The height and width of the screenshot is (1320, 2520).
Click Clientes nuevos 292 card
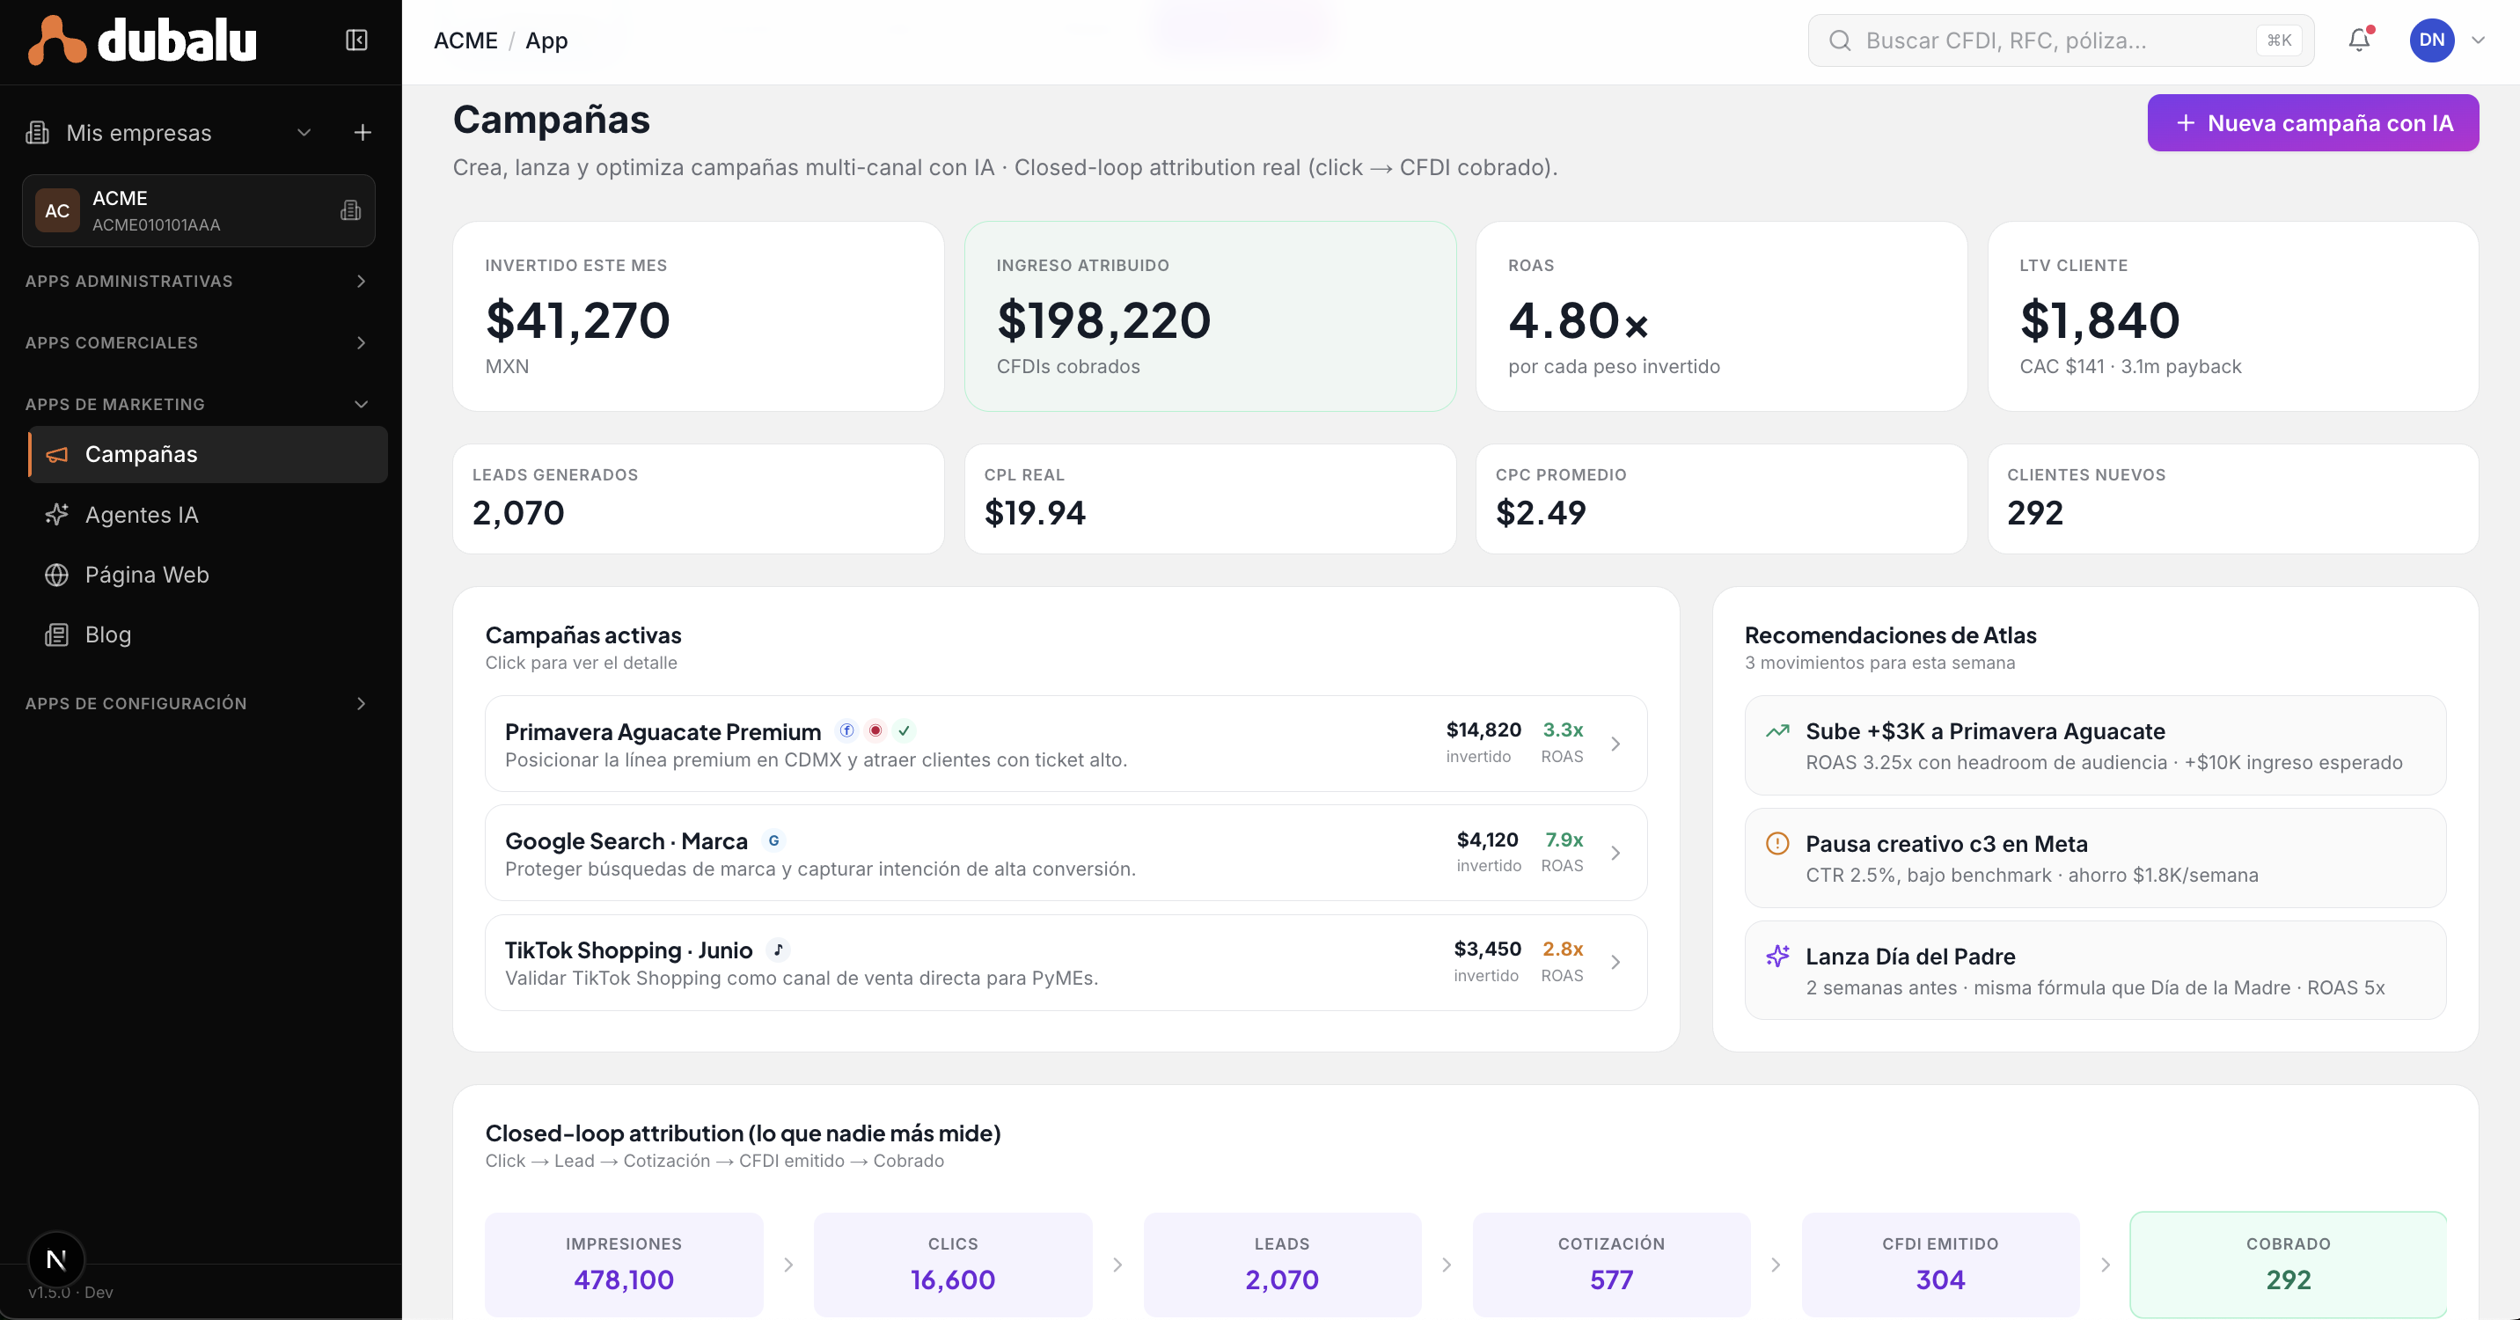[2232, 499]
